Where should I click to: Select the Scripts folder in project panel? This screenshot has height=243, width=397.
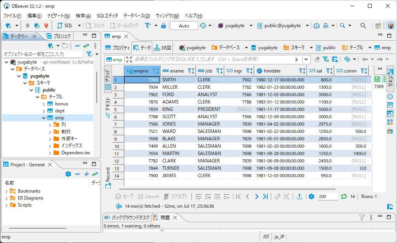pos(21,205)
